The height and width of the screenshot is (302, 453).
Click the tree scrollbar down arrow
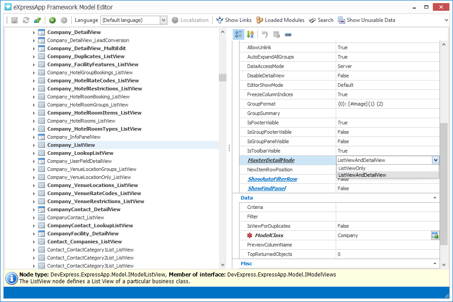click(x=222, y=264)
